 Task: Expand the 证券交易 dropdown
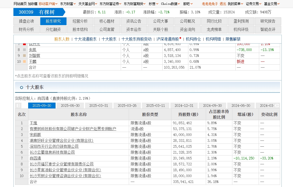tap(254, 4)
